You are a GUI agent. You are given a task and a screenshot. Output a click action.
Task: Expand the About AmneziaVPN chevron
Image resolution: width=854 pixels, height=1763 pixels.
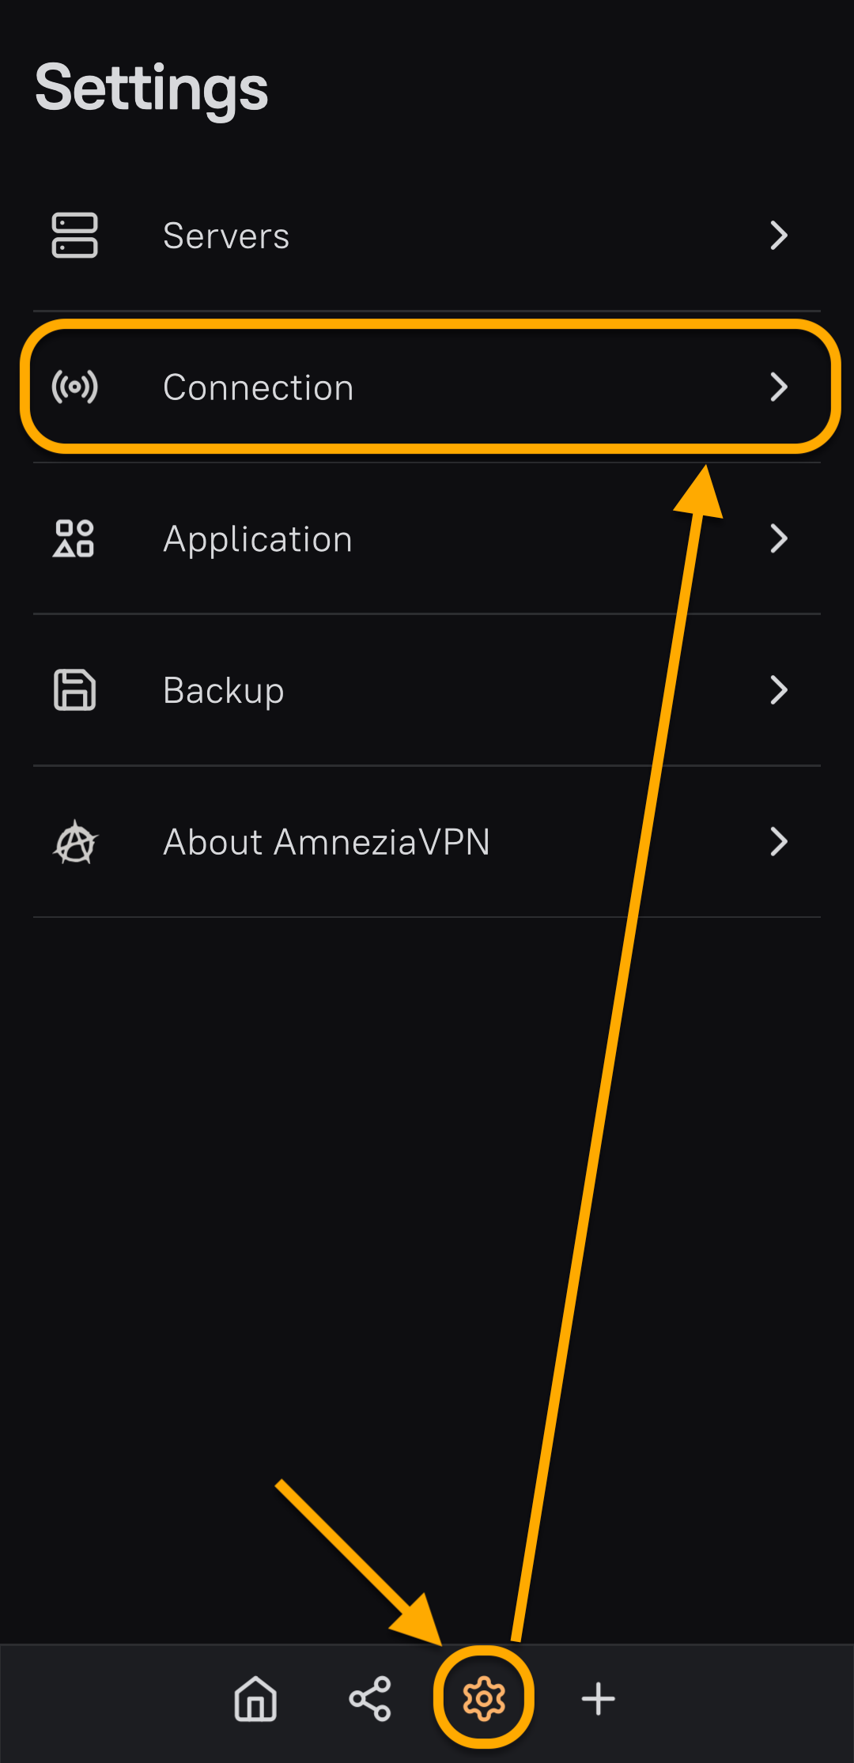click(x=779, y=842)
